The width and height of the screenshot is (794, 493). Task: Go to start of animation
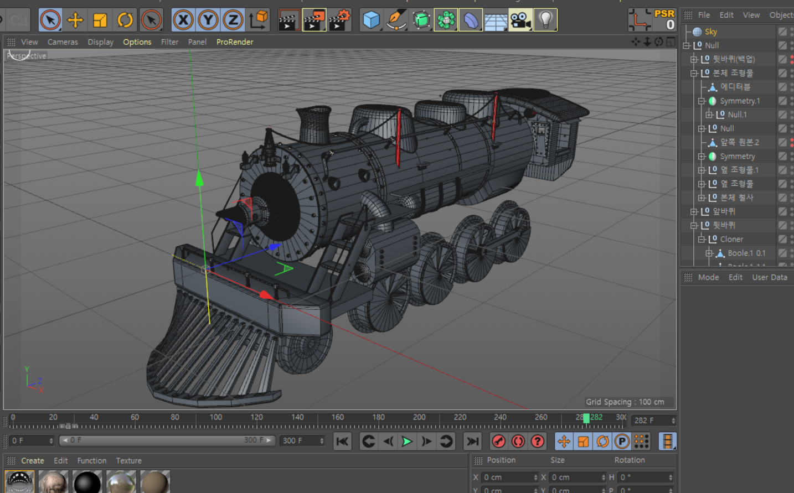click(342, 441)
